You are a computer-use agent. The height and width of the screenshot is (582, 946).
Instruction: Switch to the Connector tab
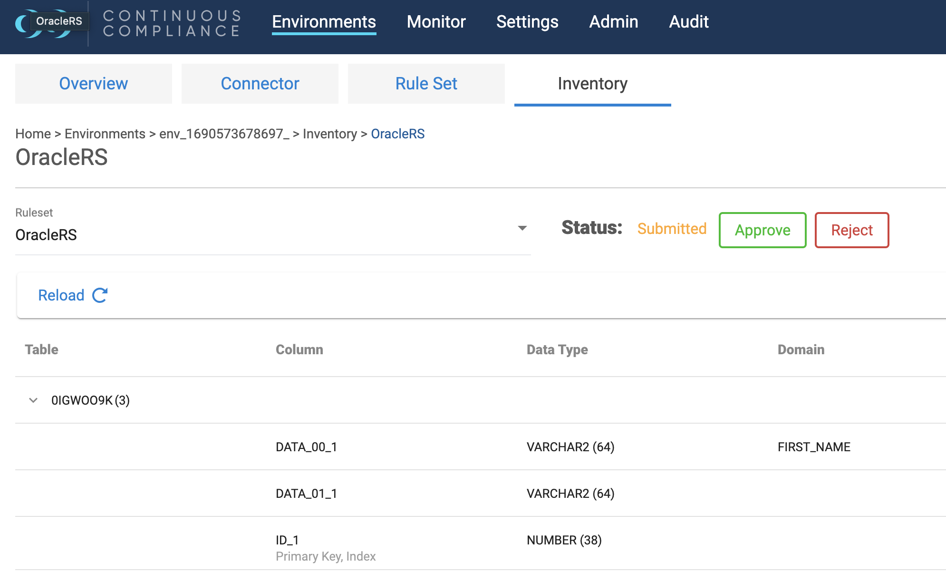pos(260,84)
